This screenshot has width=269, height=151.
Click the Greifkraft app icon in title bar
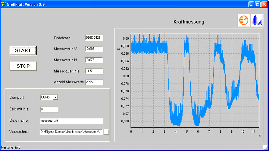[x=4, y=4]
